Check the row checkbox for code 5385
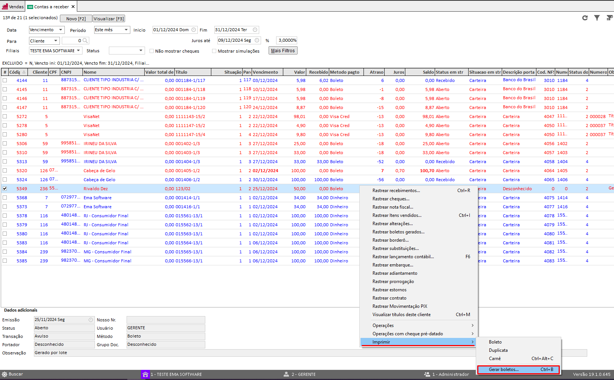This screenshot has width=614, height=380. pyautogui.click(x=5, y=260)
